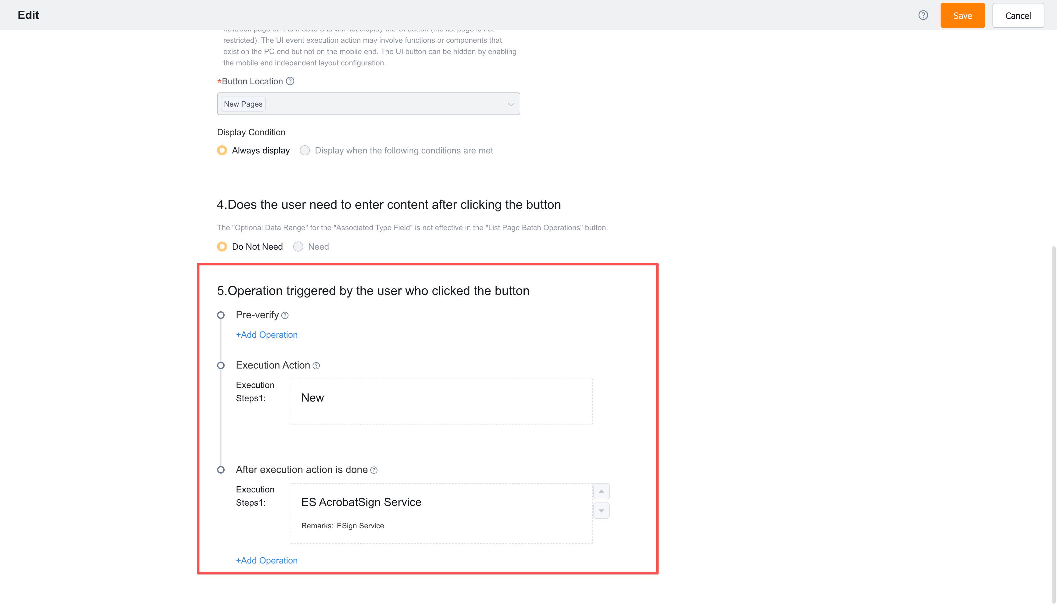Click the Button Location help icon
The image size is (1057, 605).
click(290, 81)
